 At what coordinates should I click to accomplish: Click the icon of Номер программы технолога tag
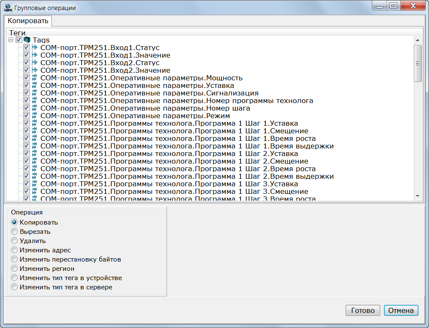coord(34,101)
